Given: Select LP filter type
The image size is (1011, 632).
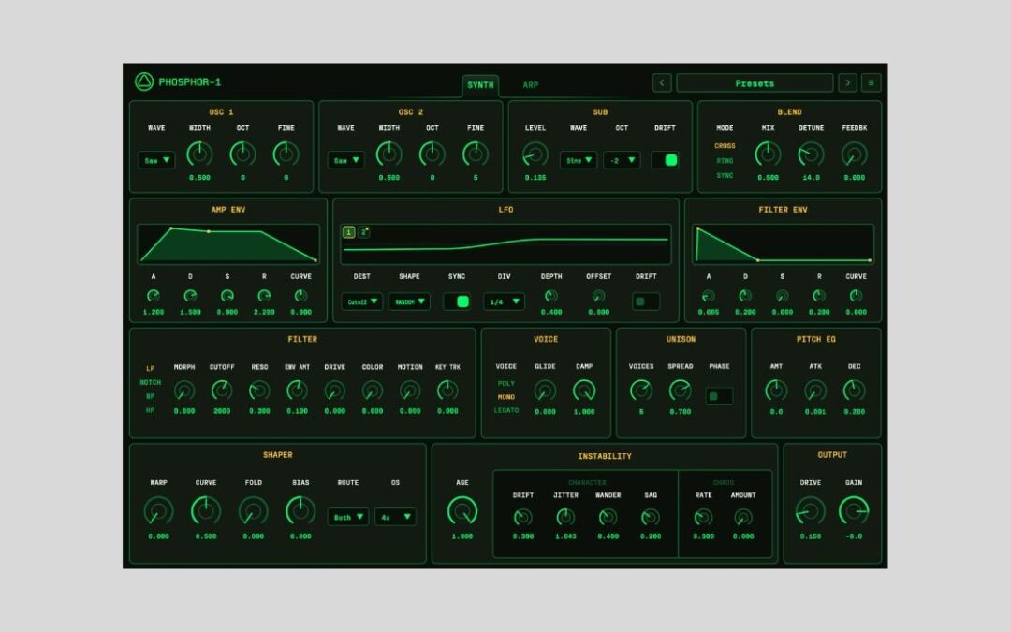Looking at the screenshot, I should 150,368.
